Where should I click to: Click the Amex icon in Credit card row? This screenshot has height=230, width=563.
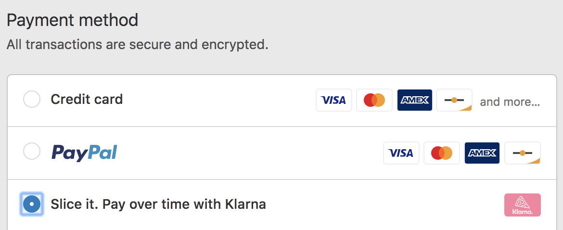click(x=415, y=100)
